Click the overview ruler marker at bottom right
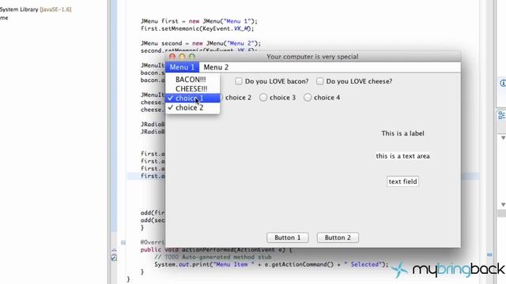This screenshot has width=506, height=284. 489,255
